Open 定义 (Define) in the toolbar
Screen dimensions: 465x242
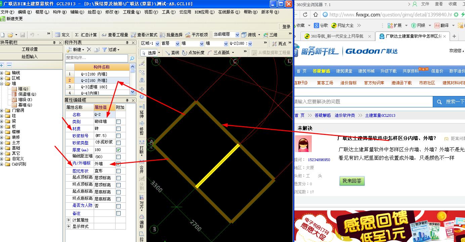(62, 35)
